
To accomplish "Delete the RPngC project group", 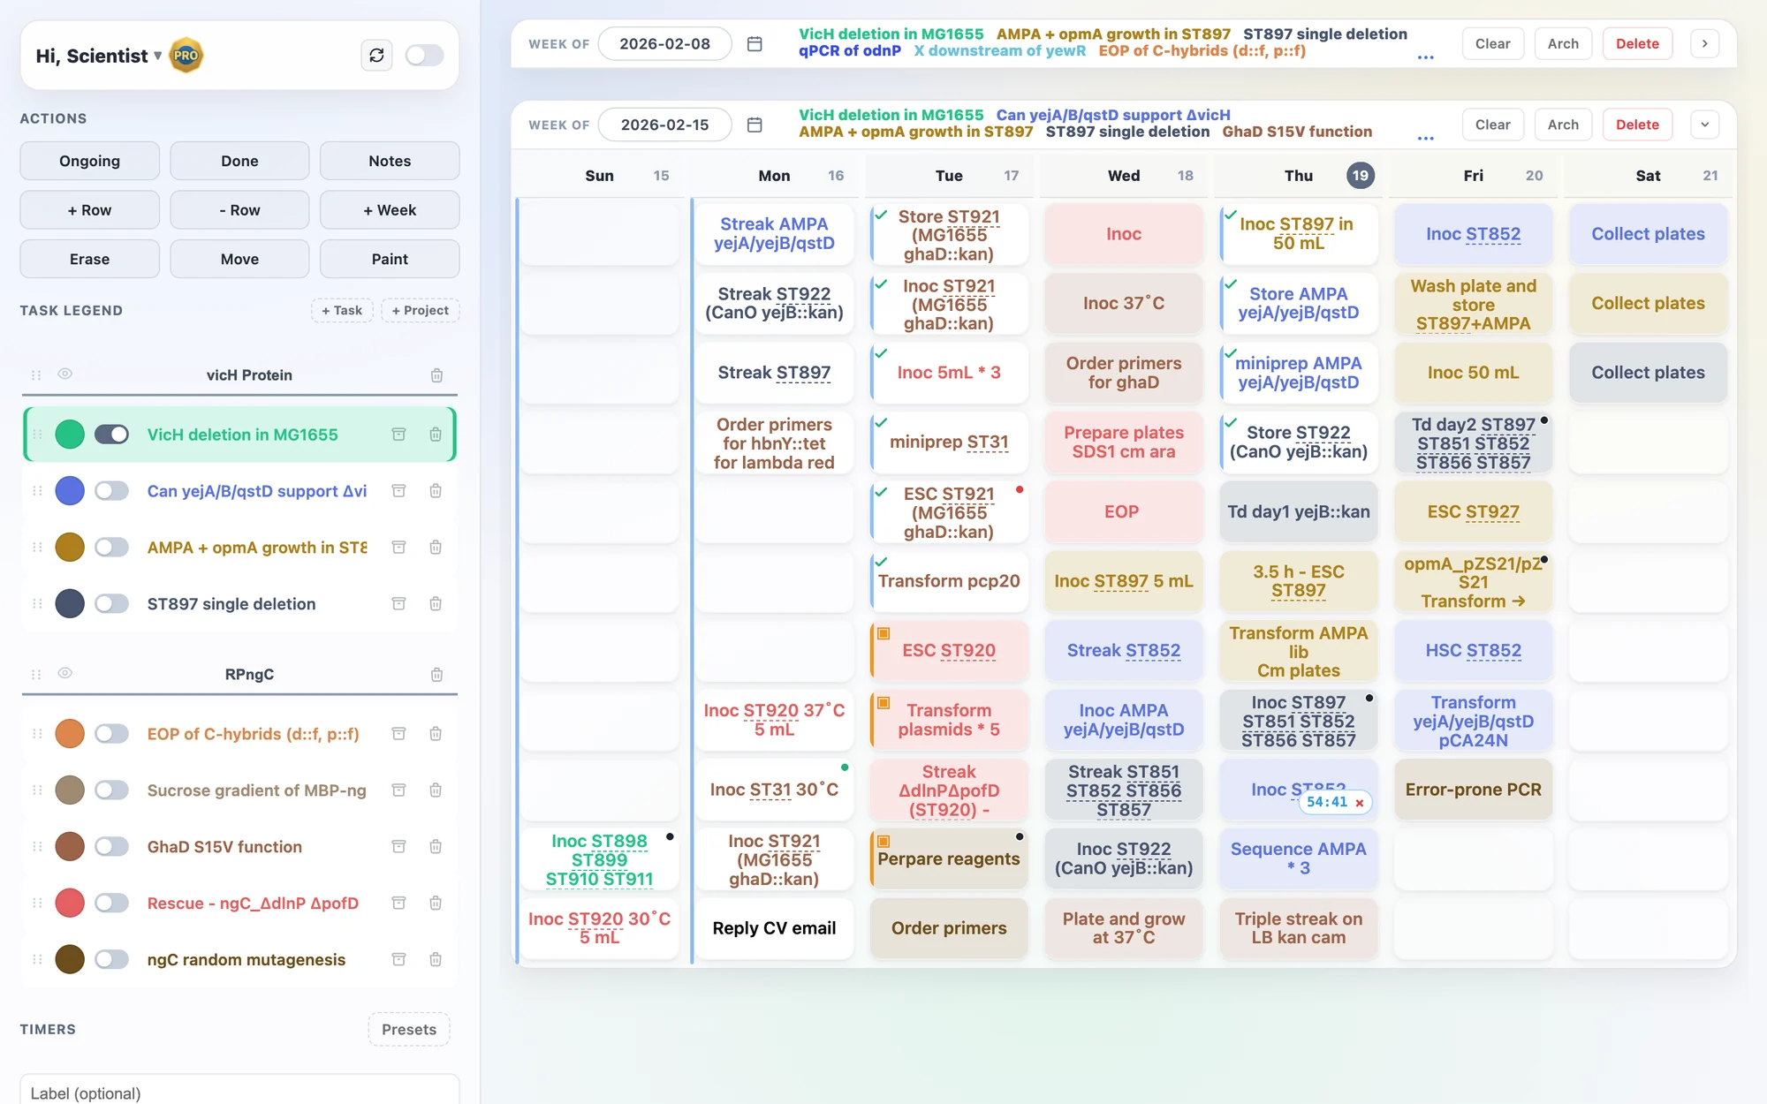I will [x=436, y=675].
